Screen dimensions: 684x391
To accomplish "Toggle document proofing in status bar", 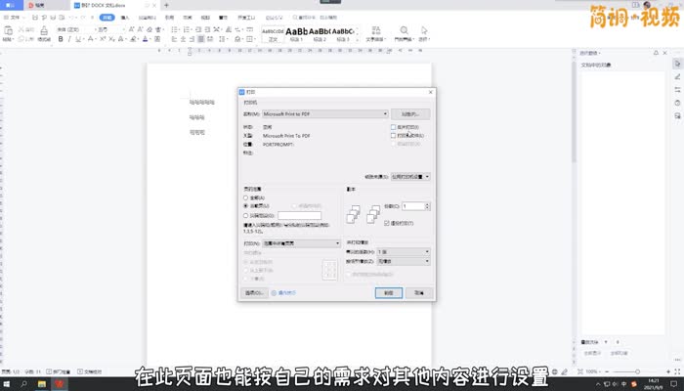I will pos(90,371).
